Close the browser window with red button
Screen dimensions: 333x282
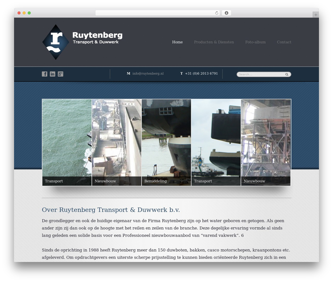[19, 13]
